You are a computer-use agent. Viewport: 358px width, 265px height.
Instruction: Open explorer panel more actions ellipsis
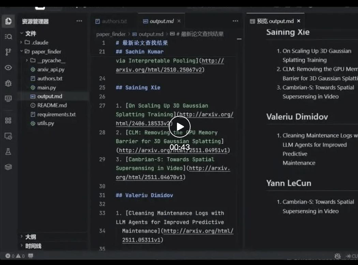pos(79,21)
